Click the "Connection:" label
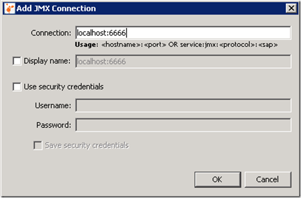301x198 pixels. click(51, 33)
